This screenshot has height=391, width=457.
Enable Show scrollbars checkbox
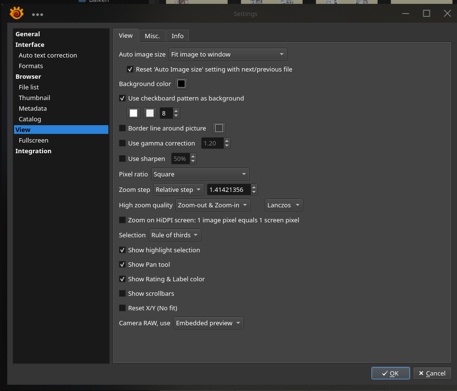[x=123, y=293]
